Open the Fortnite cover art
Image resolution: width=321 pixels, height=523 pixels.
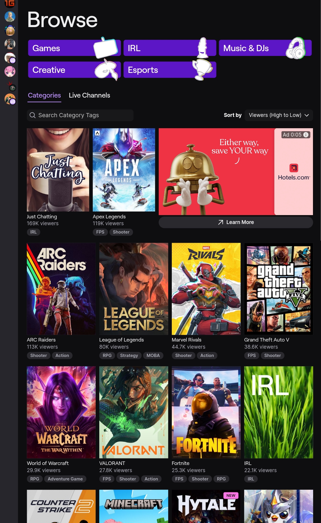[206, 412]
